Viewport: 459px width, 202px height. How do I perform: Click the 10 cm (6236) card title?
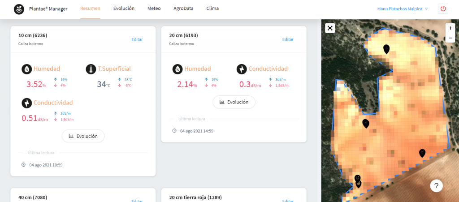(33, 35)
